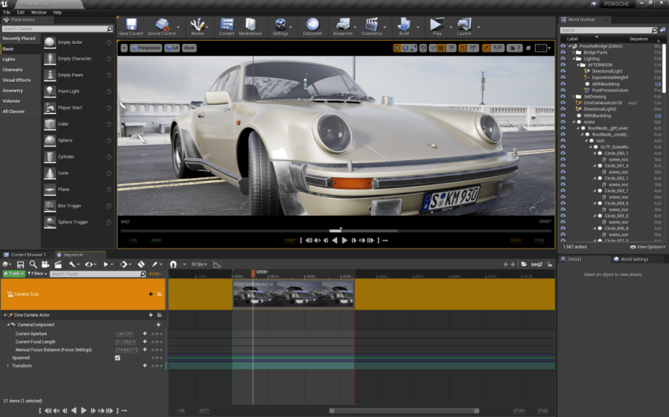Toggle the Spawned checkbox in Sequencer
The width and height of the screenshot is (669, 417).
[x=117, y=357]
